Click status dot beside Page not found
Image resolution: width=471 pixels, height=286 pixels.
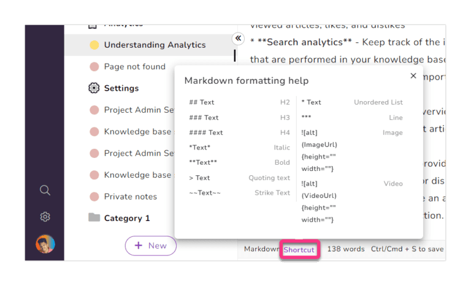(x=94, y=67)
